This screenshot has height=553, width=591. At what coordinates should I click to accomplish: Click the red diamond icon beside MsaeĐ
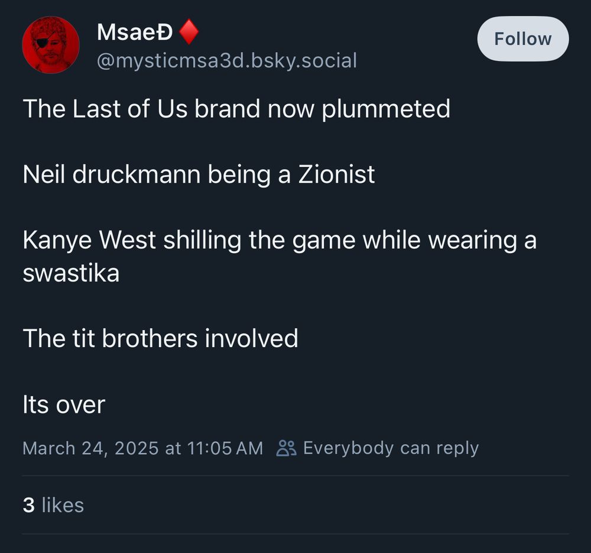189,33
